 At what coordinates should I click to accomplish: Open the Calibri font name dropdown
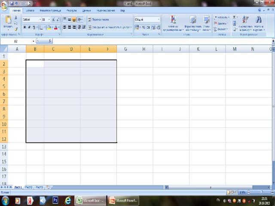(32, 19)
